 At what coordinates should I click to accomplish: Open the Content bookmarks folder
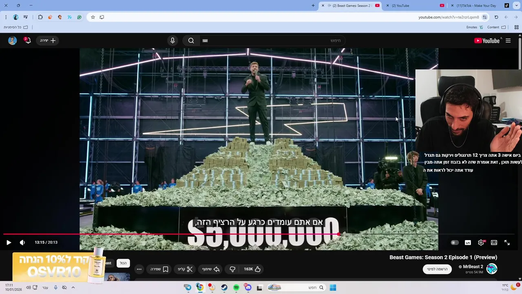[496, 27]
